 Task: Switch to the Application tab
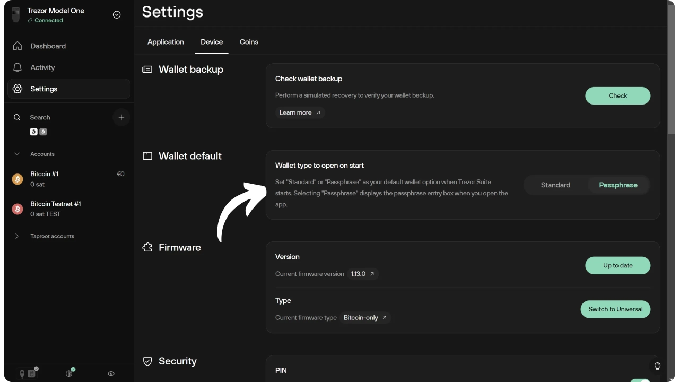166,42
